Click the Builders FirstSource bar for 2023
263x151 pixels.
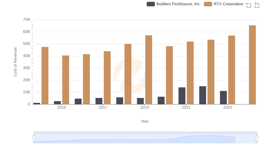[x=223, y=98]
